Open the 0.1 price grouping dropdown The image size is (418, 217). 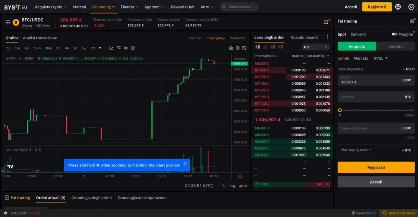pyautogui.click(x=316, y=47)
